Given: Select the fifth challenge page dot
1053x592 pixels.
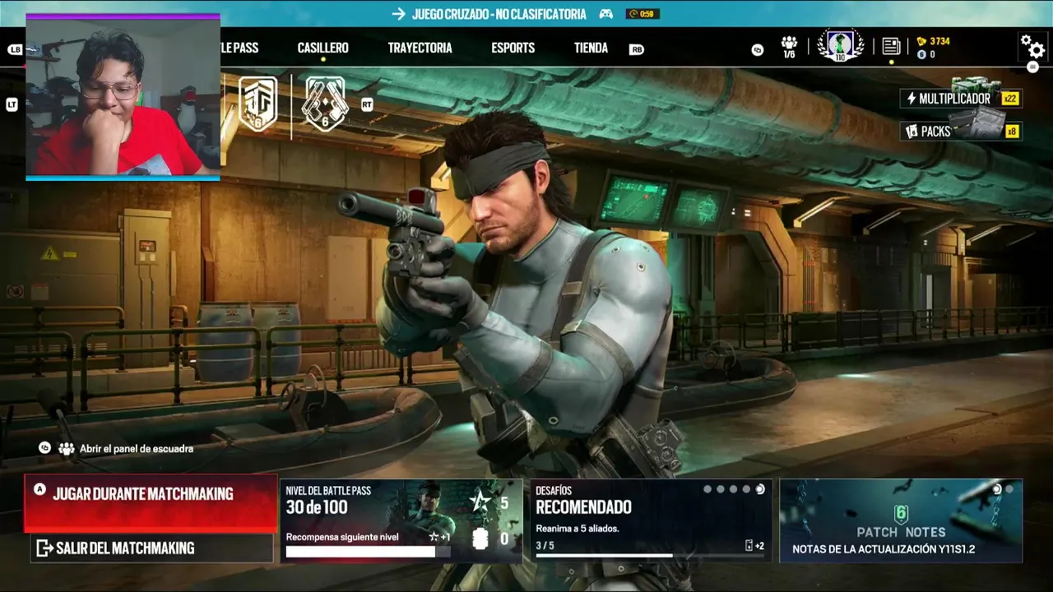Looking at the screenshot, I should click(x=760, y=489).
